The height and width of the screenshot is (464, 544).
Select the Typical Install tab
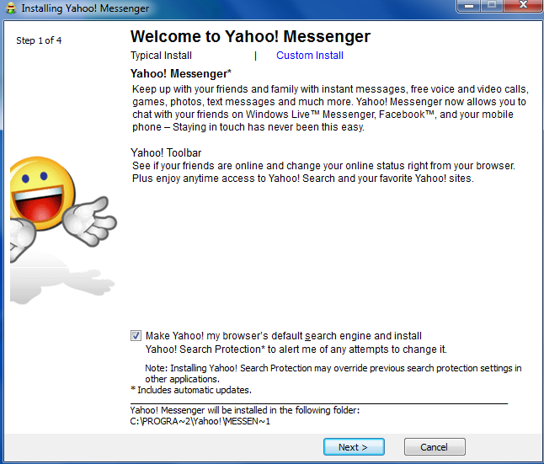coord(161,56)
